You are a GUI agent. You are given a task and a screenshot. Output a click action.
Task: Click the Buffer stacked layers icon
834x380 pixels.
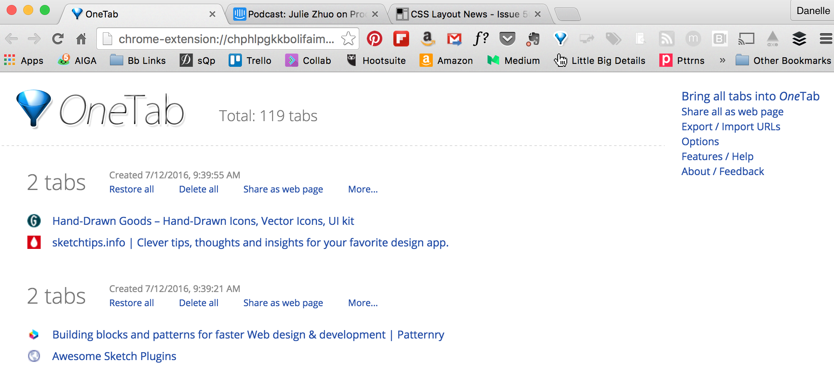(x=799, y=39)
